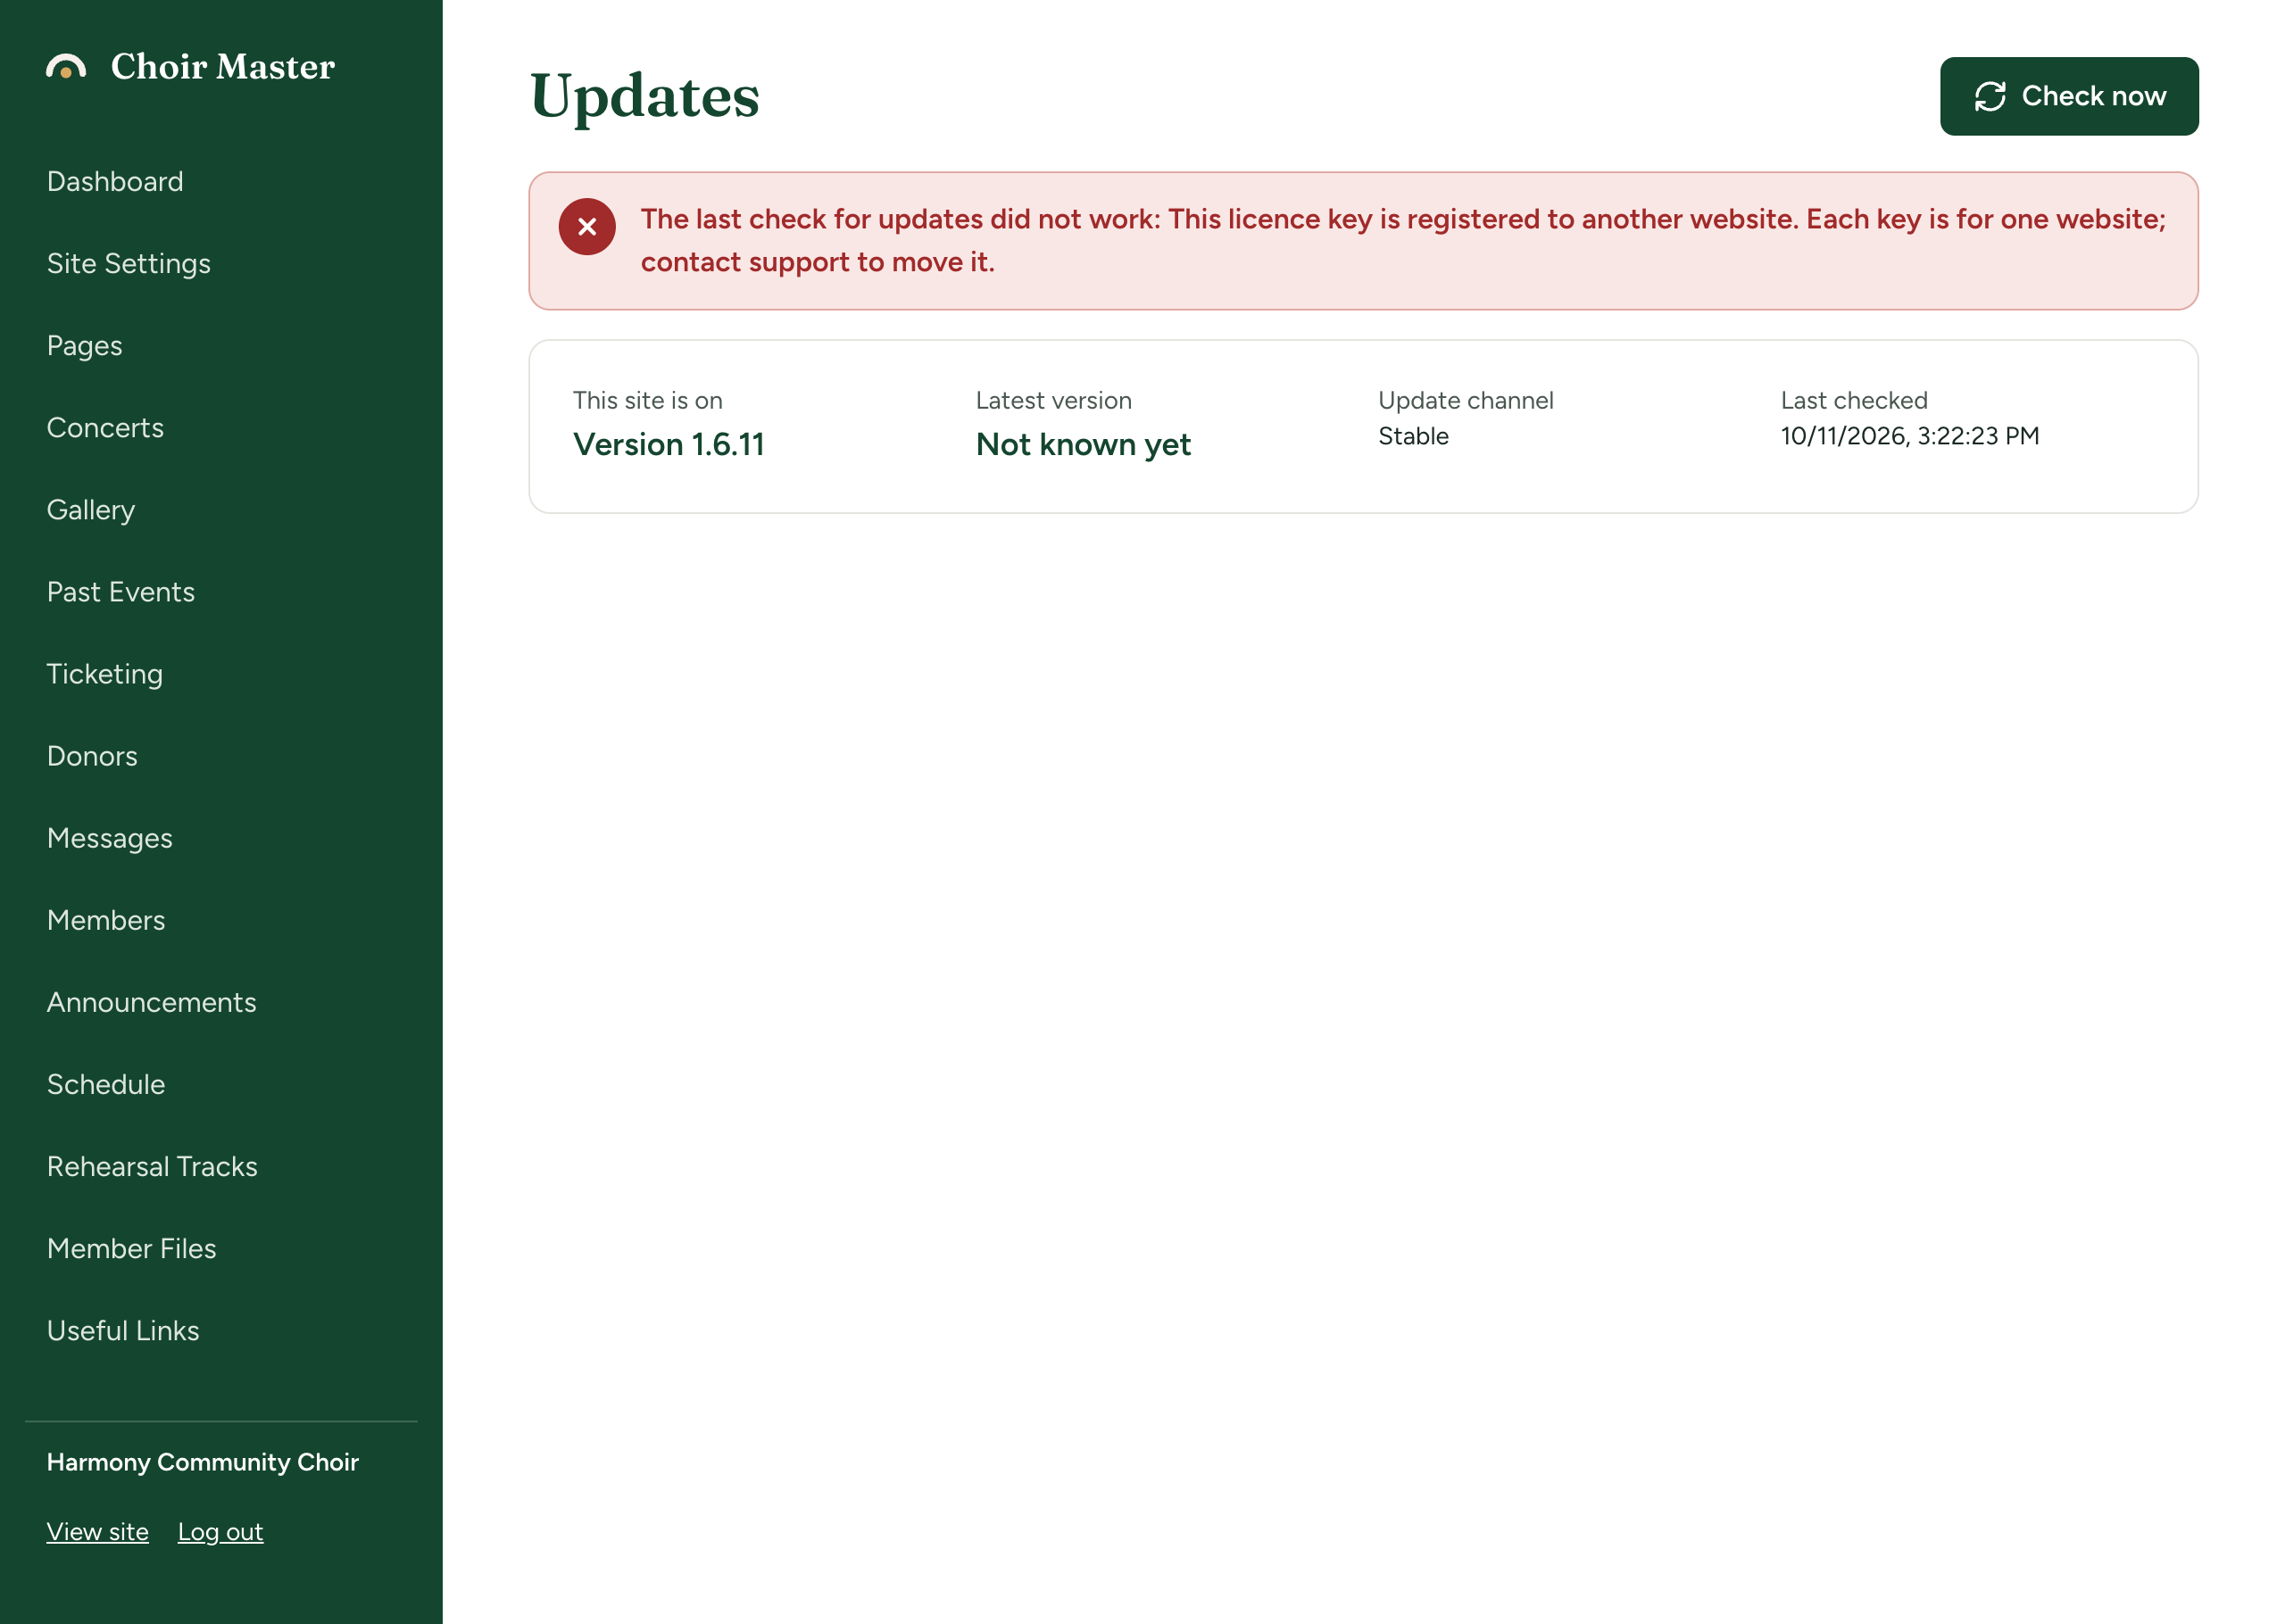
Task: Click the 'Not known yet' latest version value
Action: [x=1083, y=444]
